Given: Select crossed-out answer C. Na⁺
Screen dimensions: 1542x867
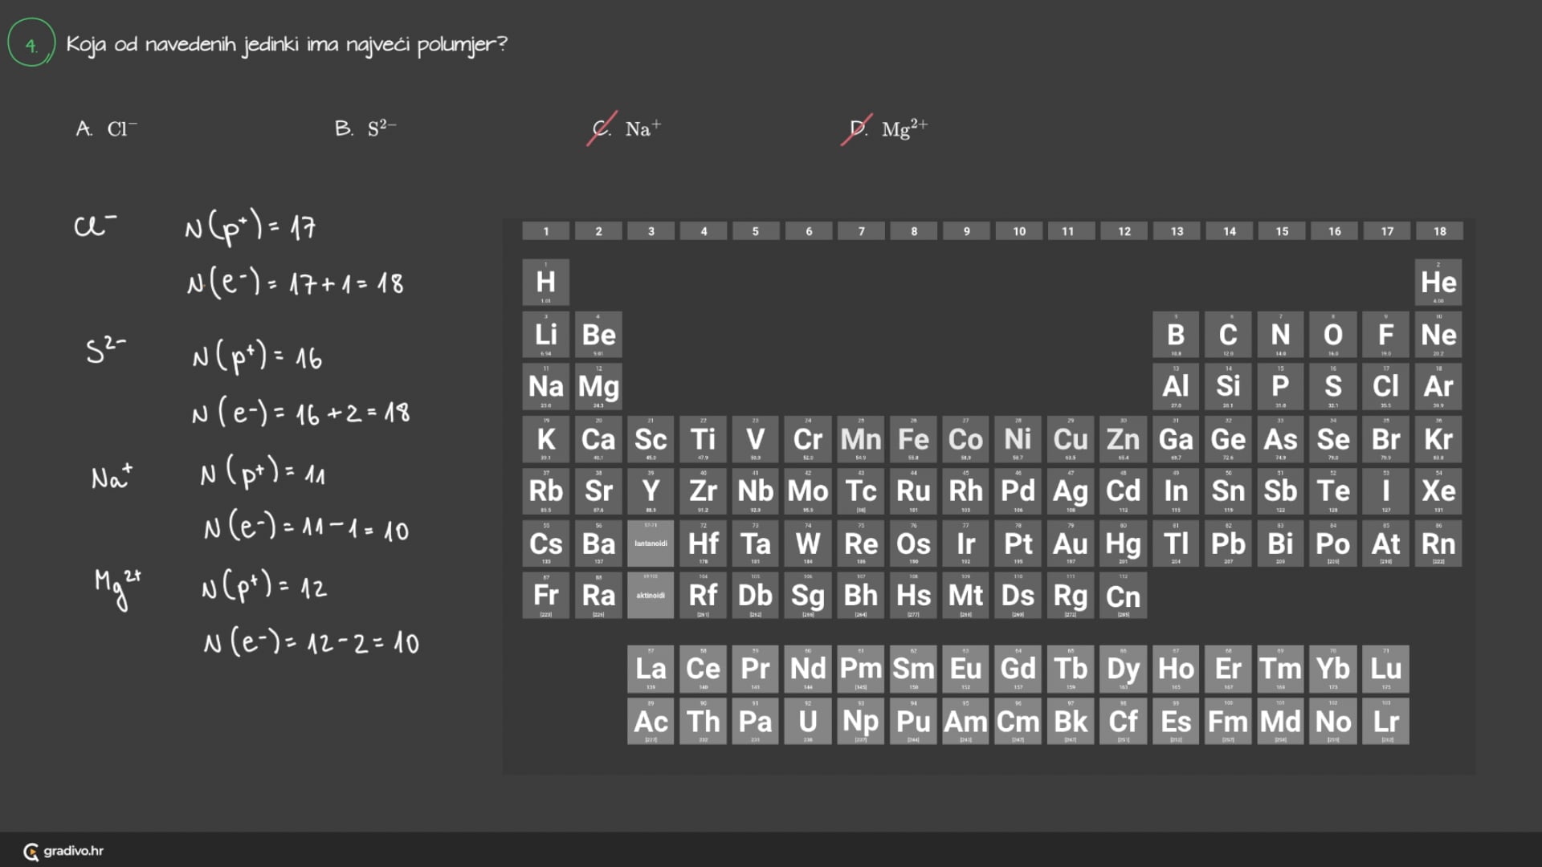Looking at the screenshot, I should click(x=626, y=128).
